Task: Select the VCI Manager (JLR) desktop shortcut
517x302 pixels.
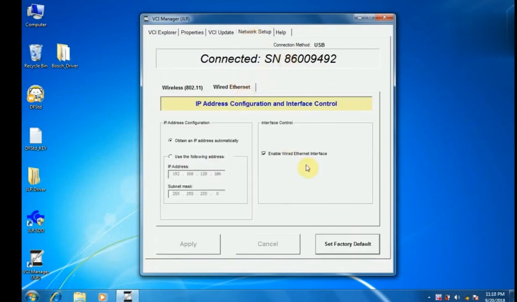Action: point(35,265)
